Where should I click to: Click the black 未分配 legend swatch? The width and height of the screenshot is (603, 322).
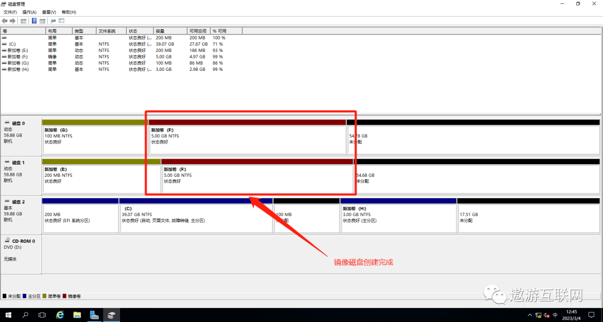pos(4,296)
